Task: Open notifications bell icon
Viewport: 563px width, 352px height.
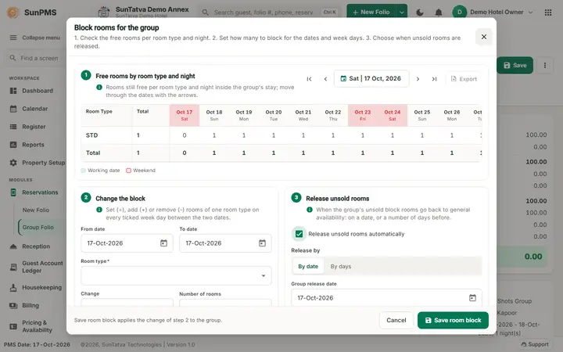Action: [439, 13]
